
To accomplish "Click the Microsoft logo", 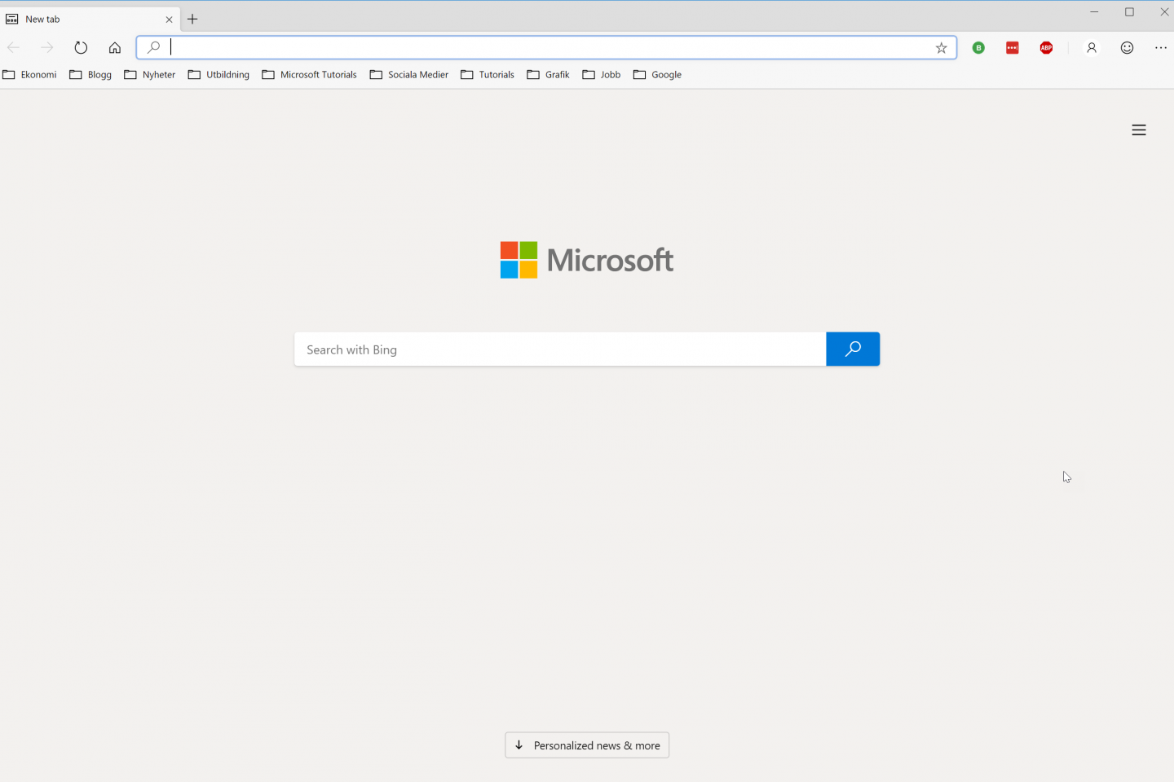I will pyautogui.click(x=587, y=260).
